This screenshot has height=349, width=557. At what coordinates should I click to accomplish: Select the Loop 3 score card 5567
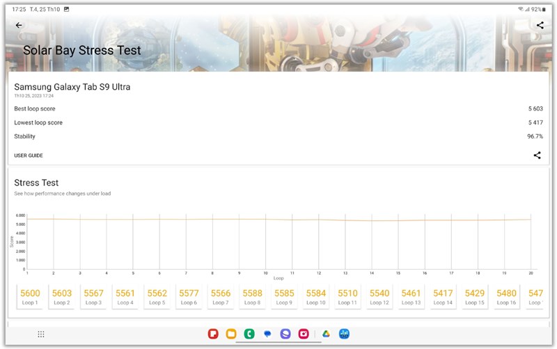point(93,297)
